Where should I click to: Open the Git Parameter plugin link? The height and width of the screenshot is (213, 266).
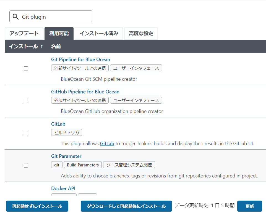[x=66, y=156]
